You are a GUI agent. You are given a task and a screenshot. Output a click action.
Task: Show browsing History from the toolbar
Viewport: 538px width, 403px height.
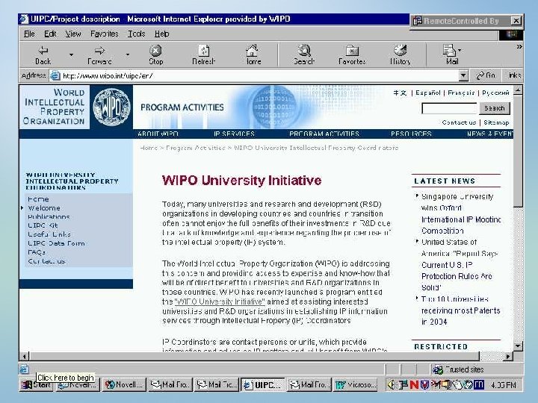[x=400, y=54]
